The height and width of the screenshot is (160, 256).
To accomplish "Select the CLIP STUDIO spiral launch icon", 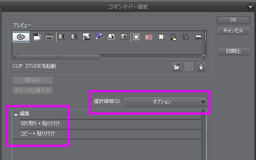I will (21, 37).
